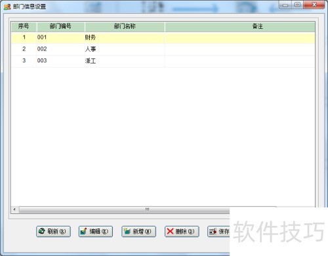Select the 财务 department name cell
Image resolution: width=328 pixels, height=256 pixels.
[125, 37]
